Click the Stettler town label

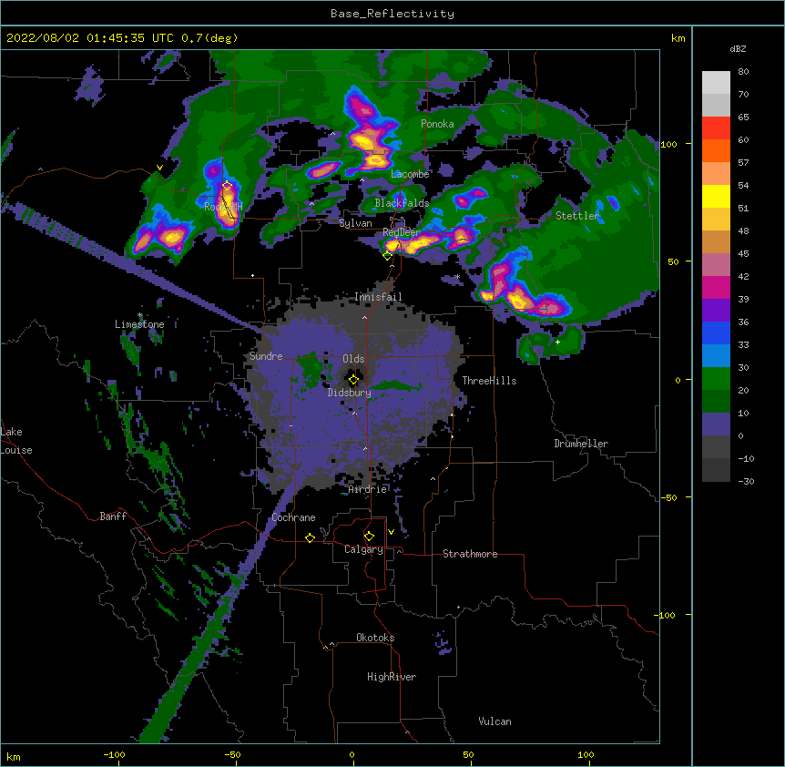point(577,216)
